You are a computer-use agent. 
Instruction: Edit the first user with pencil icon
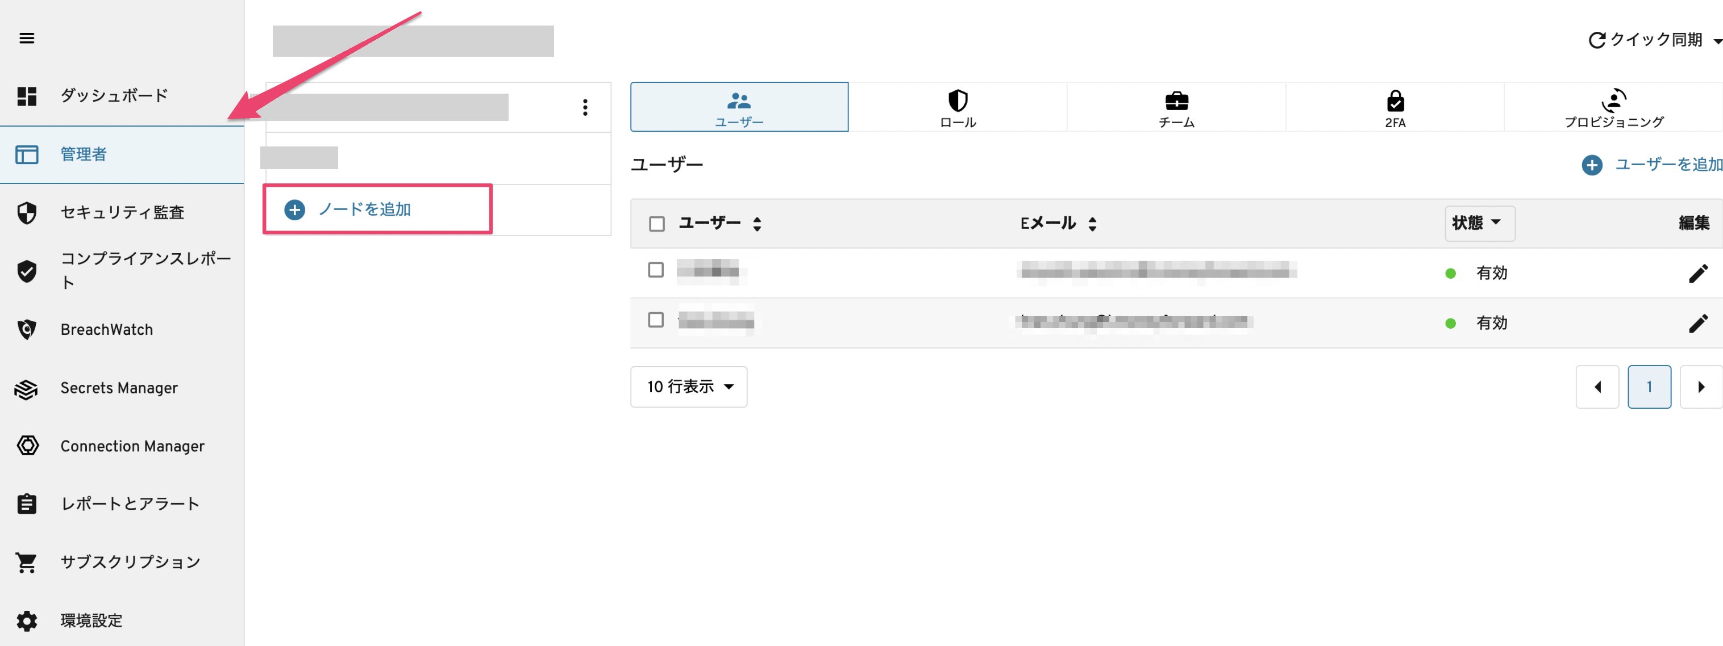pos(1698,273)
